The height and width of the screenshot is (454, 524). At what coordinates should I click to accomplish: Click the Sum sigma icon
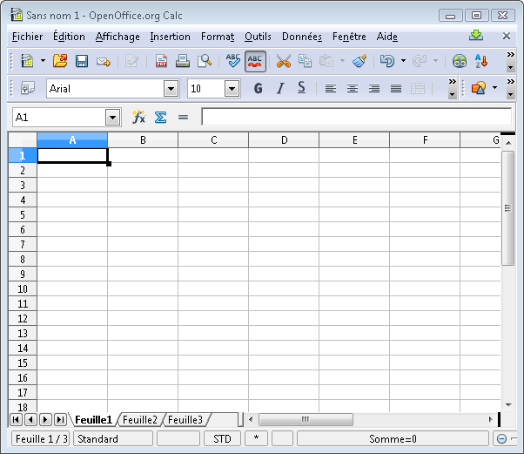click(x=160, y=117)
